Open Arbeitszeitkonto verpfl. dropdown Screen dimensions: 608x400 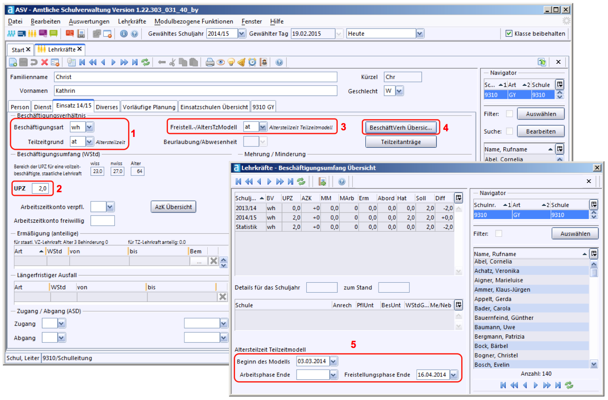click(111, 206)
